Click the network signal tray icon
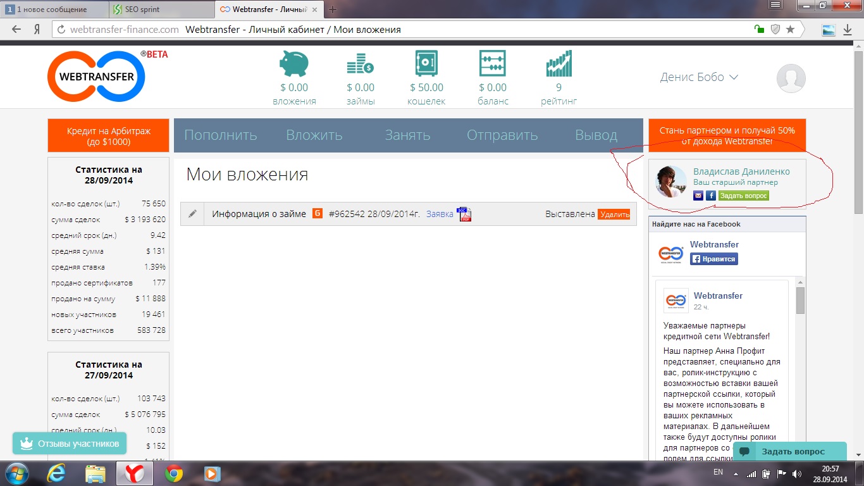Image resolution: width=864 pixels, height=486 pixels. (751, 473)
